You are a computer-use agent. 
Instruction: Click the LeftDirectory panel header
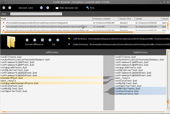tap(52, 52)
